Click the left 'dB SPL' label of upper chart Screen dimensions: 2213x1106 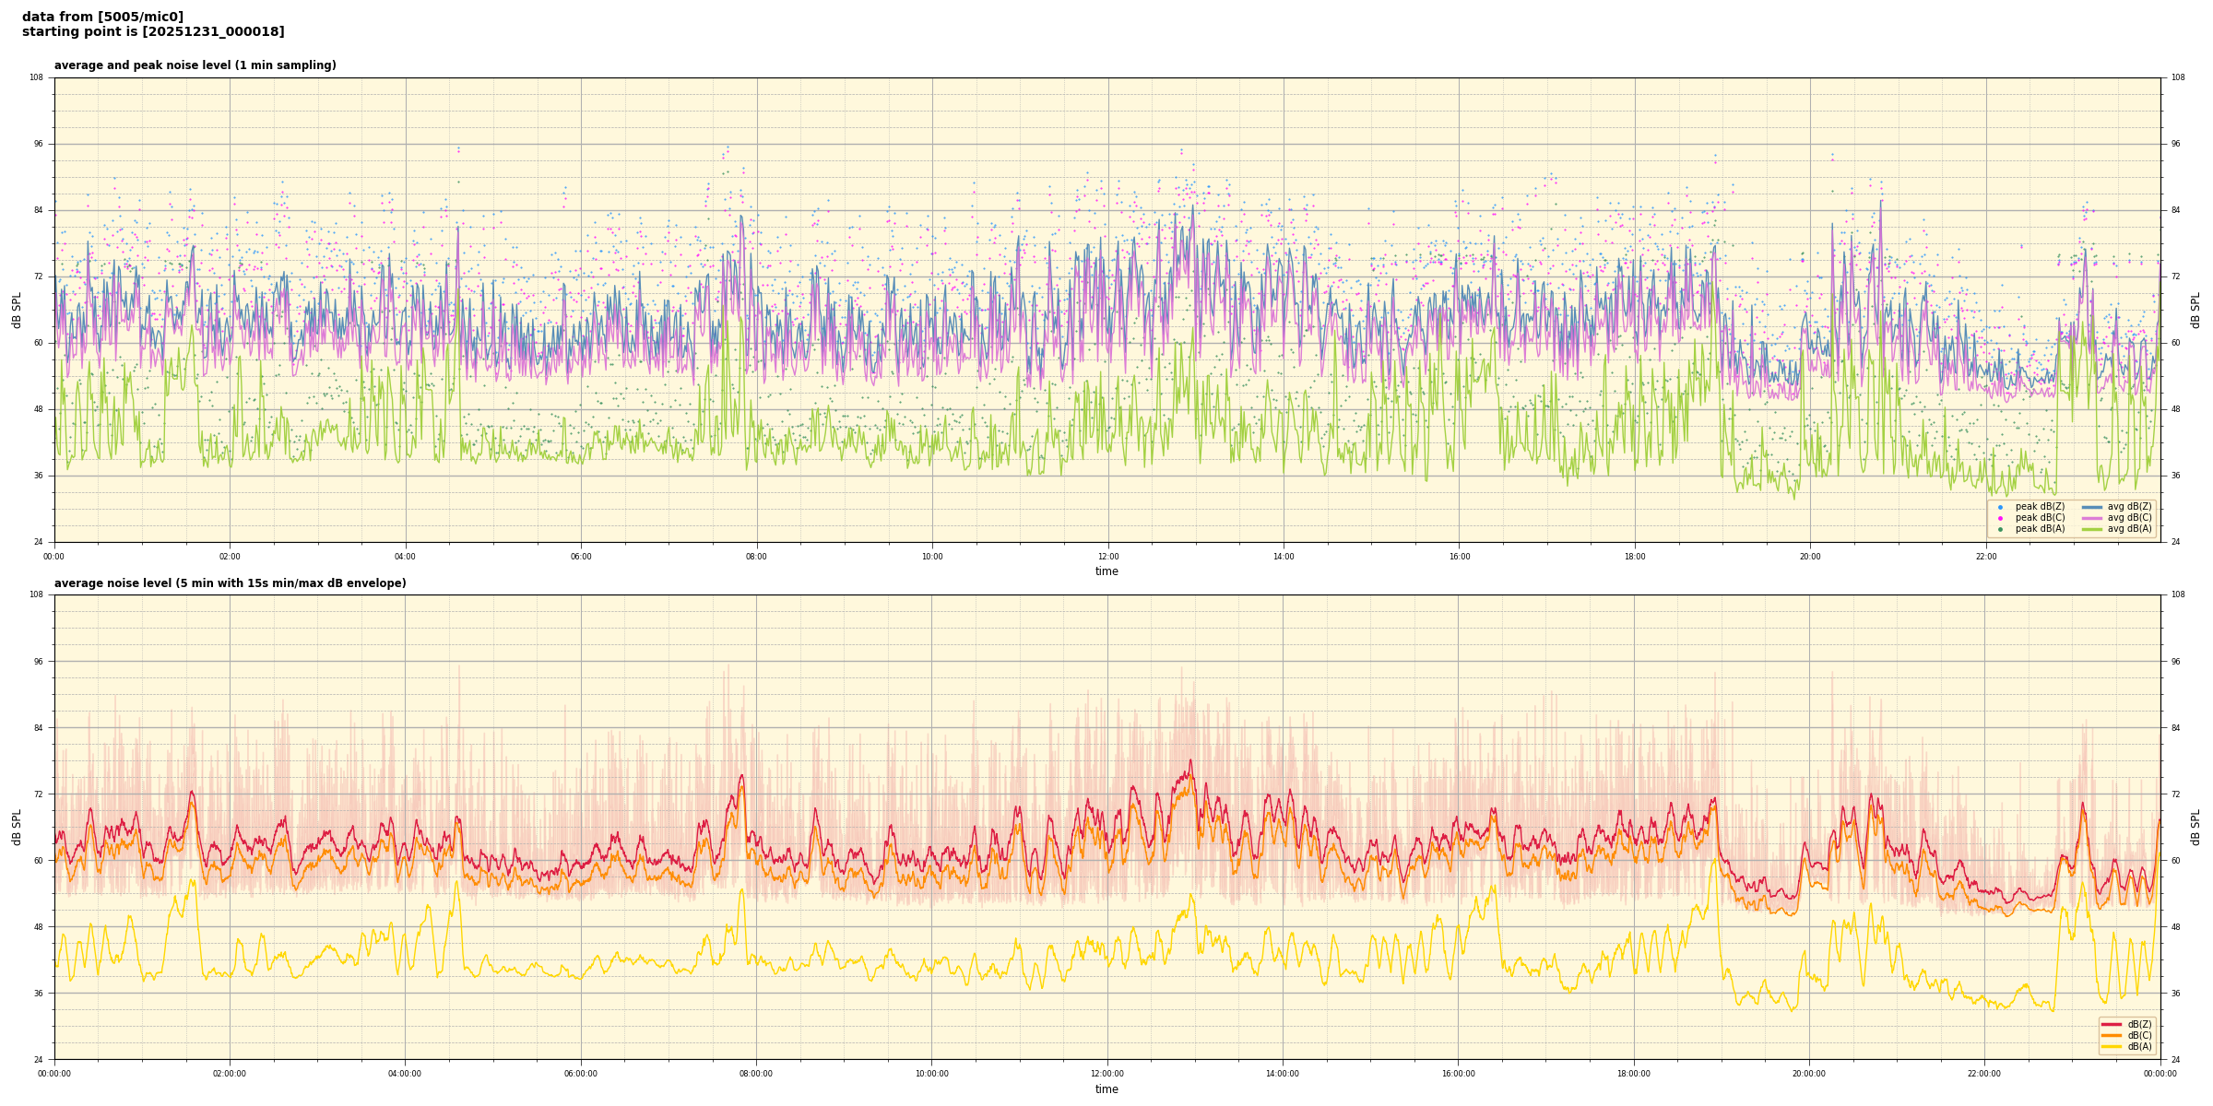17,310
